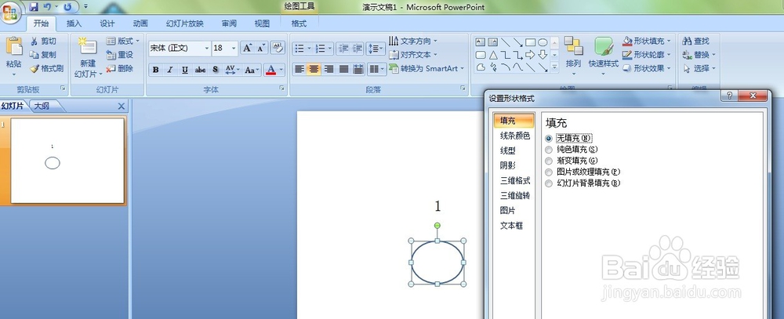The width and height of the screenshot is (784, 319).
Task: Click the Copy (复制) icon
Action: pyautogui.click(x=34, y=55)
